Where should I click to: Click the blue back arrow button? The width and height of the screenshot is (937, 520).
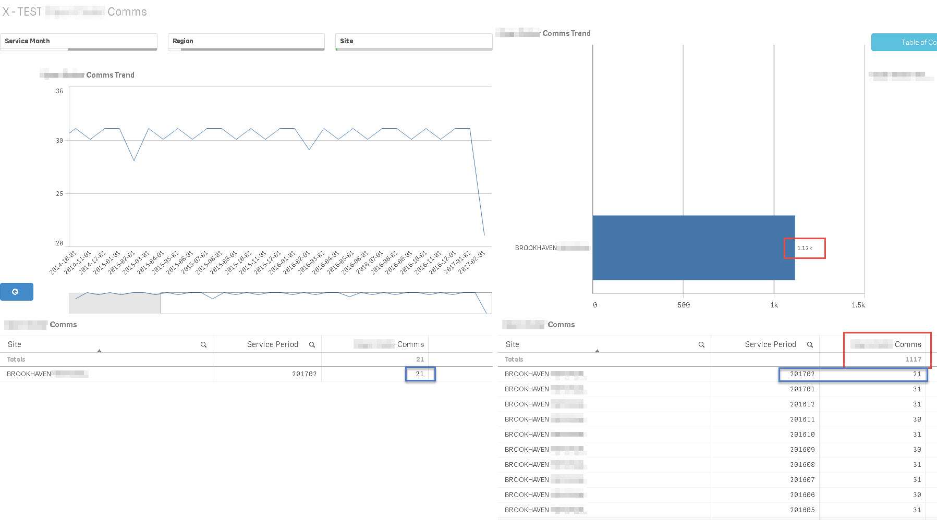(x=17, y=292)
